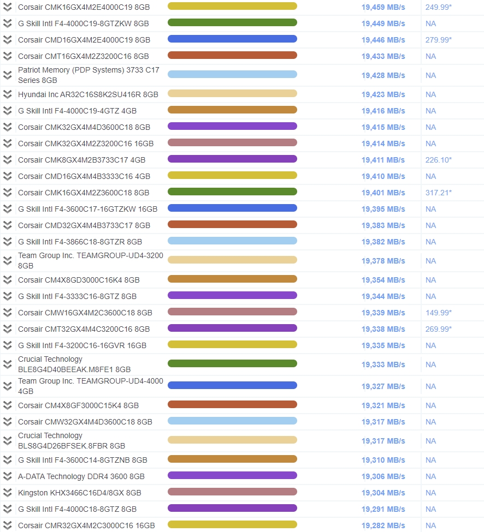Expand the Corsair CMK16GX4M2E4000C19 8GB row chevron
This screenshot has height=532, width=484.
[8, 7]
